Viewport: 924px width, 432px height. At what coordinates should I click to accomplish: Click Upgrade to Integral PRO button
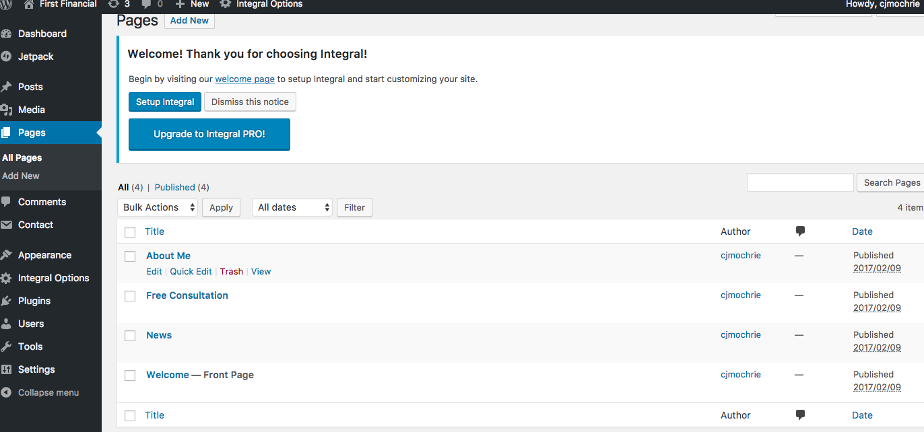(209, 134)
